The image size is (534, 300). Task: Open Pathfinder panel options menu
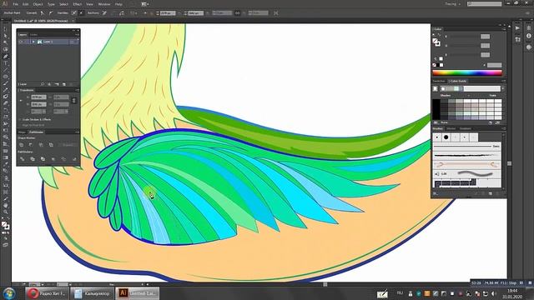(78, 132)
